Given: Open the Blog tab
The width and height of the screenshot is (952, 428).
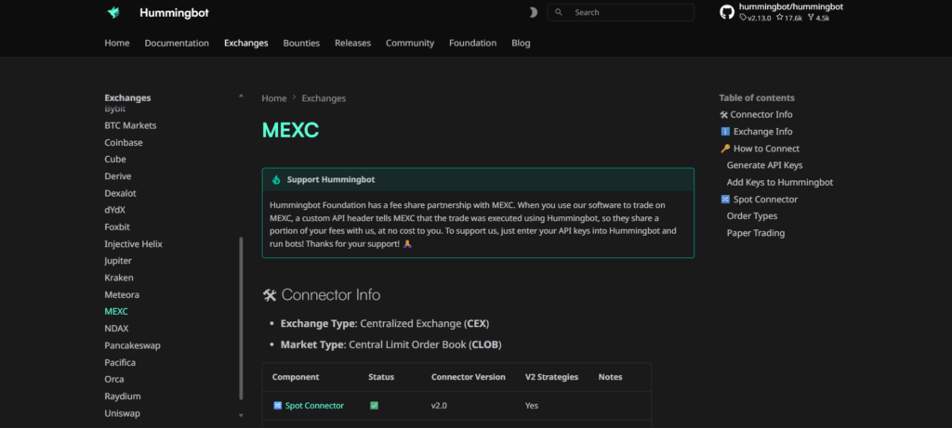Looking at the screenshot, I should tap(521, 43).
